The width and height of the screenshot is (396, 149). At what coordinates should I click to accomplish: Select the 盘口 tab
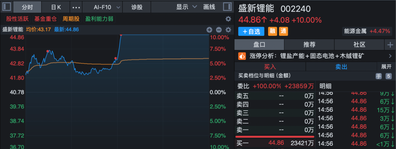pos(259,45)
